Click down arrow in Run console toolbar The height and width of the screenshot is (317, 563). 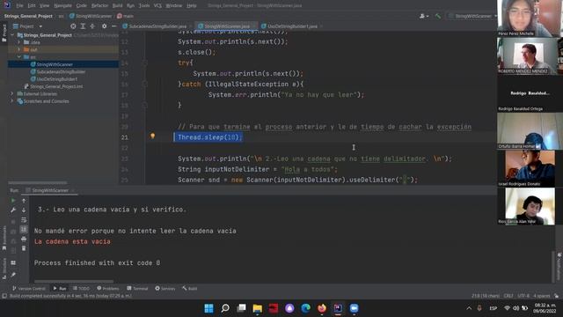click(x=24, y=210)
